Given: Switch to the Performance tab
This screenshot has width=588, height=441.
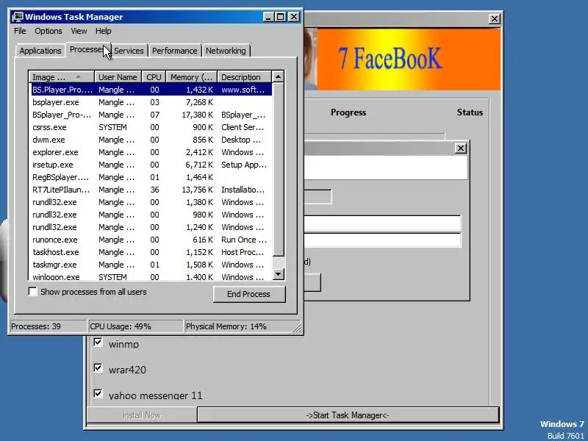Looking at the screenshot, I should click(x=175, y=51).
